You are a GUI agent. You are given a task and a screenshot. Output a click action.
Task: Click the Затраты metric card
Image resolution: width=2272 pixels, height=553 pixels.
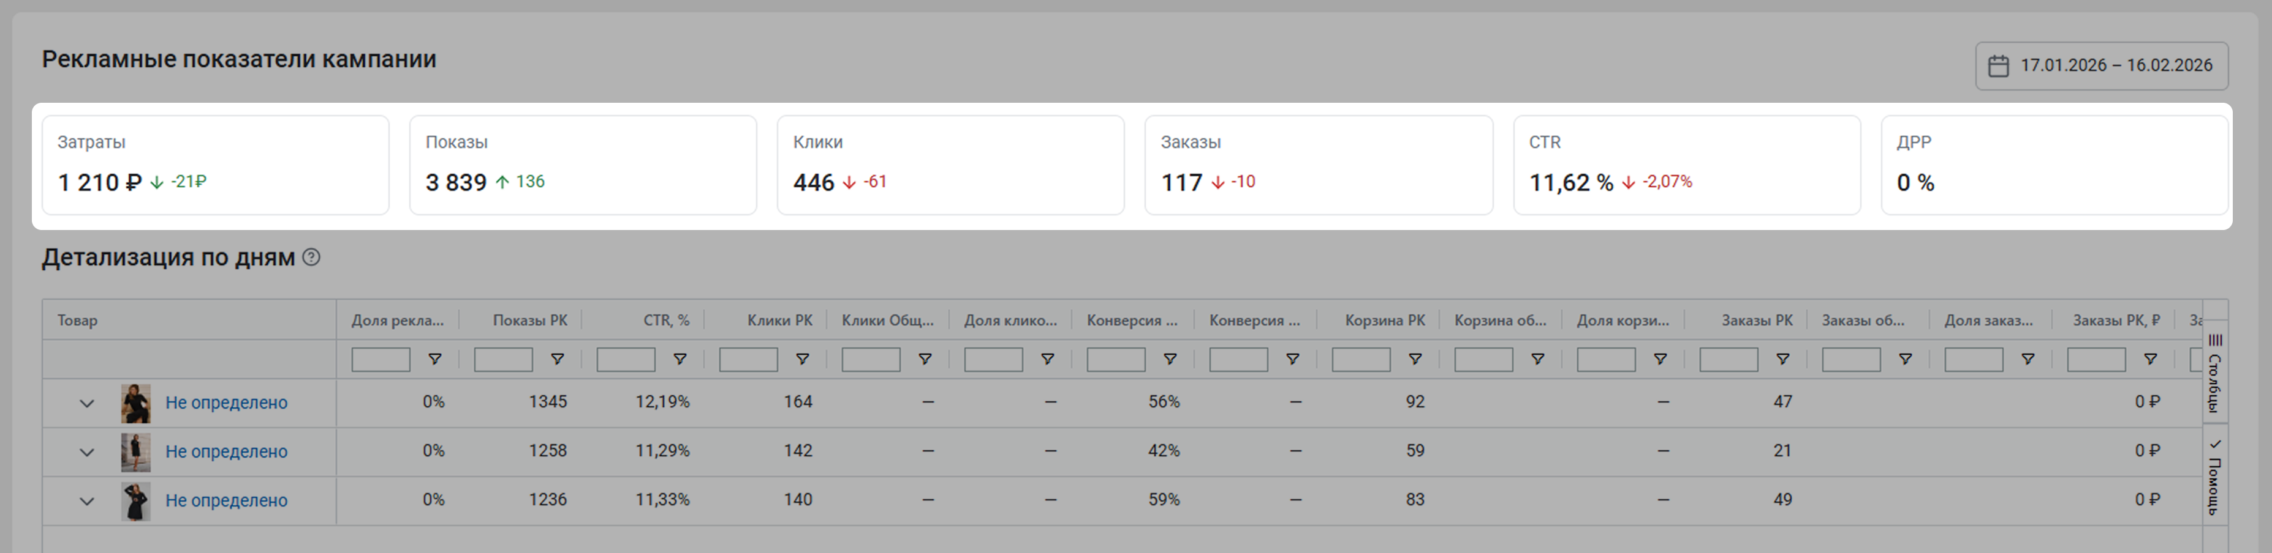coord(215,165)
